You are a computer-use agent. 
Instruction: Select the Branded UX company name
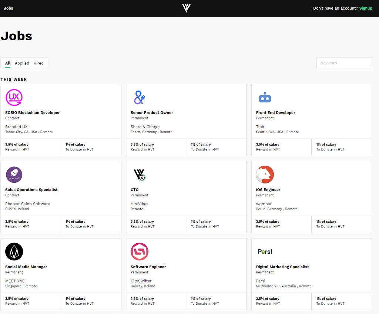click(x=16, y=126)
